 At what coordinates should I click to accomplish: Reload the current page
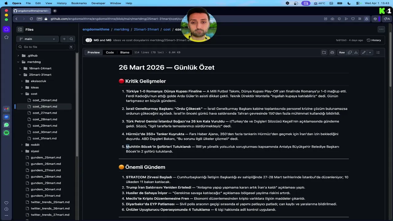pos(31,19)
